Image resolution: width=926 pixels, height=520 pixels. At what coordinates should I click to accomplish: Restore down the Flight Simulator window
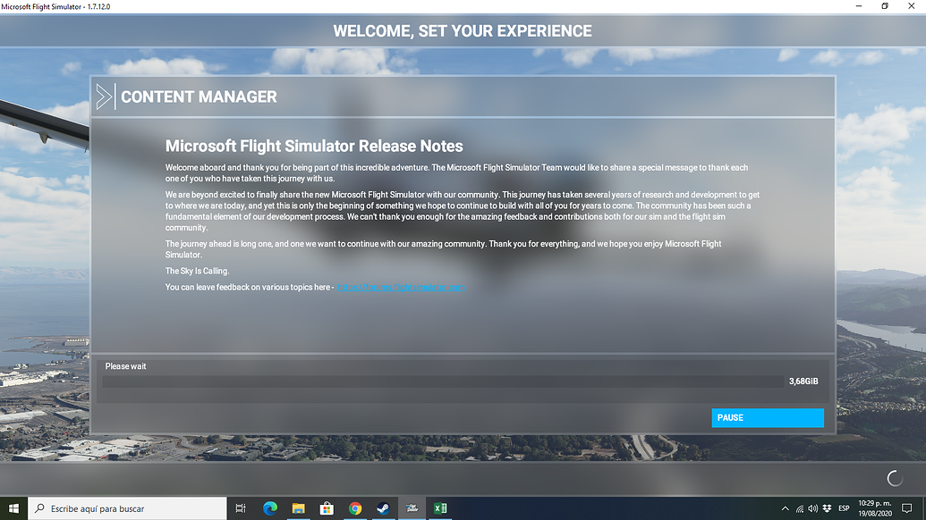tap(885, 6)
